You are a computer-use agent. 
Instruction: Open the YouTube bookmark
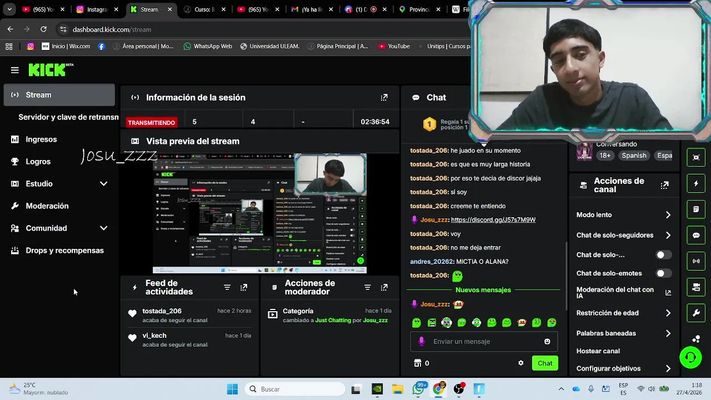tap(394, 46)
